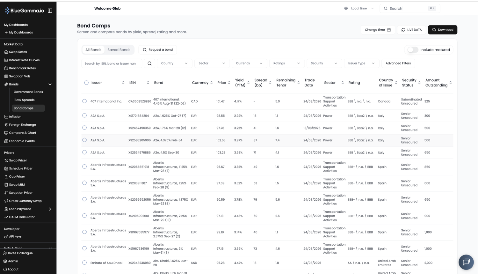Switch to the All Bonds tab

point(93,50)
